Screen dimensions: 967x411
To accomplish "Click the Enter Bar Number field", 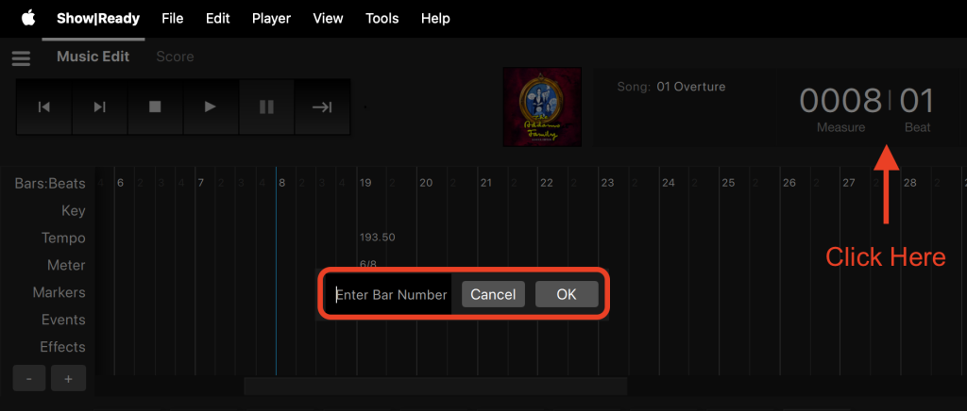I will [391, 294].
